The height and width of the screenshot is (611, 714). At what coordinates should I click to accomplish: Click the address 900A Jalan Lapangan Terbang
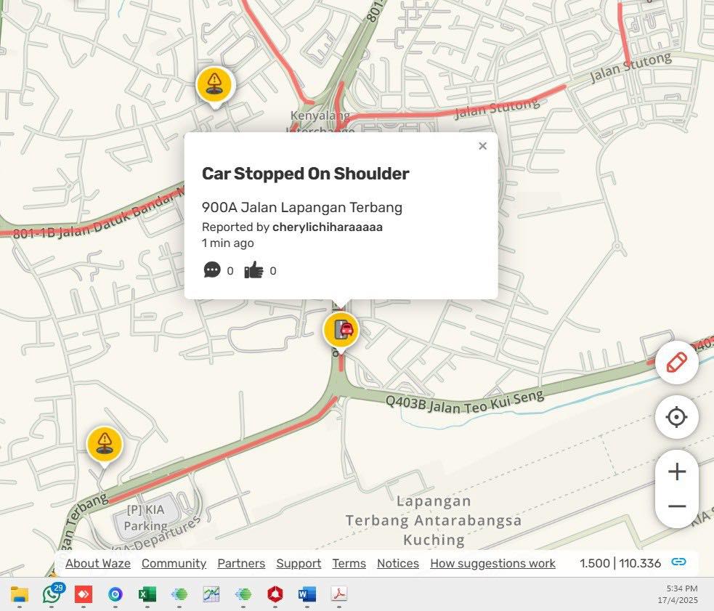[302, 207]
